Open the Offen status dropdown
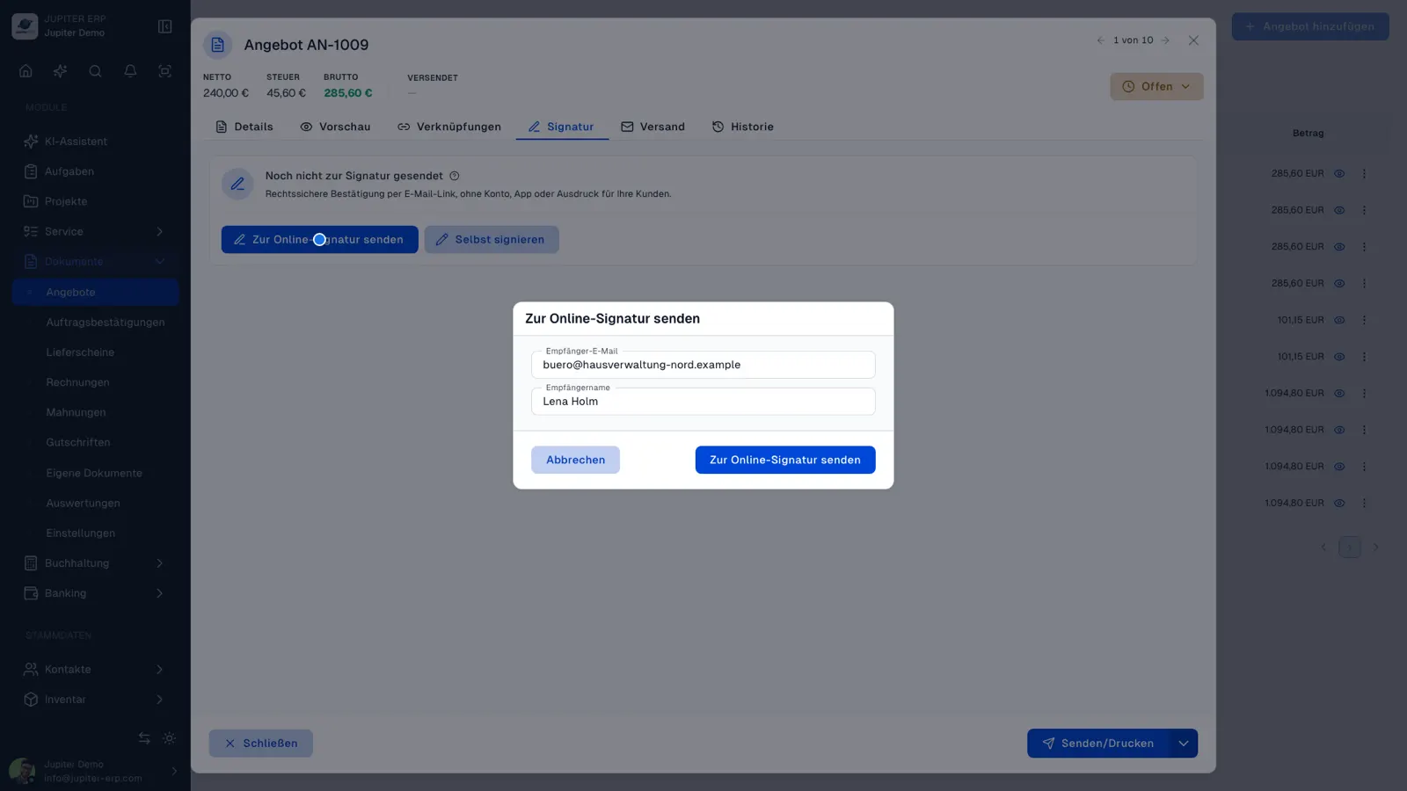 pyautogui.click(x=1156, y=86)
